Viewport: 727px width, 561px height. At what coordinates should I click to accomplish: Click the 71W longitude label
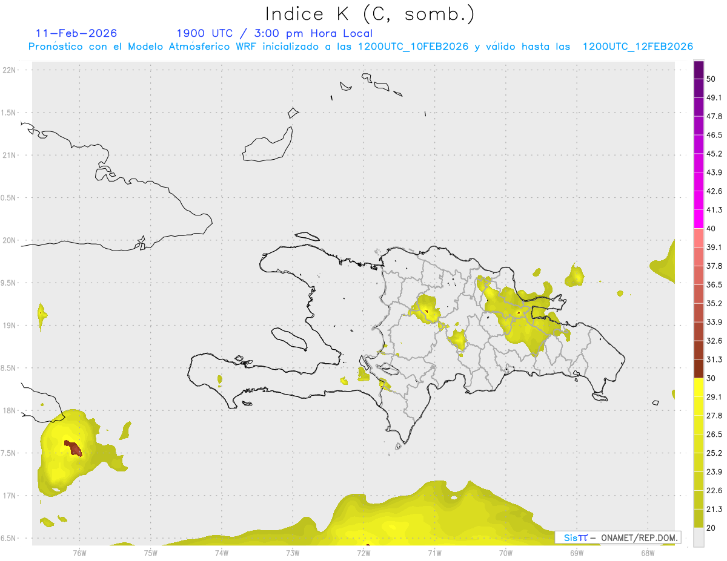click(434, 553)
